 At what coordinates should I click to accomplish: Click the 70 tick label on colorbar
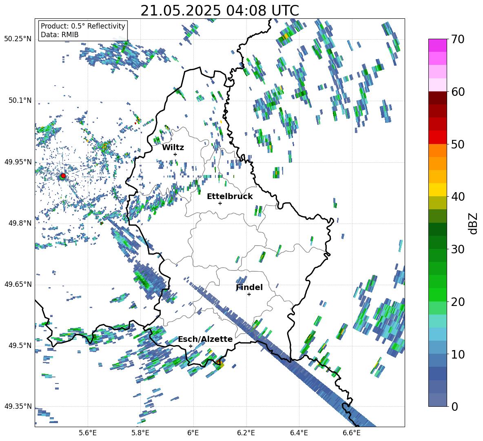point(458,39)
